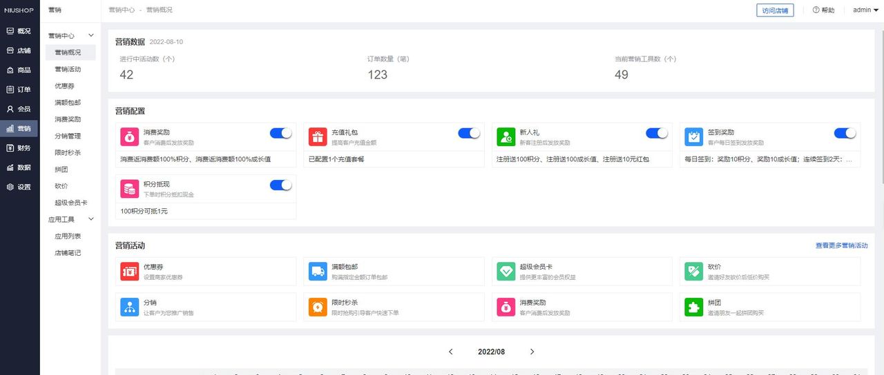Open 店铺笔记 in the submenu
This screenshot has height=375, width=884.
(x=68, y=252)
